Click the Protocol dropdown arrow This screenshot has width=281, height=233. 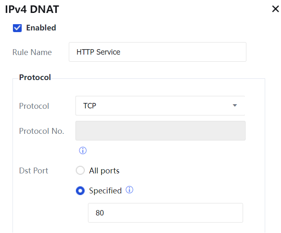pyautogui.click(x=235, y=106)
